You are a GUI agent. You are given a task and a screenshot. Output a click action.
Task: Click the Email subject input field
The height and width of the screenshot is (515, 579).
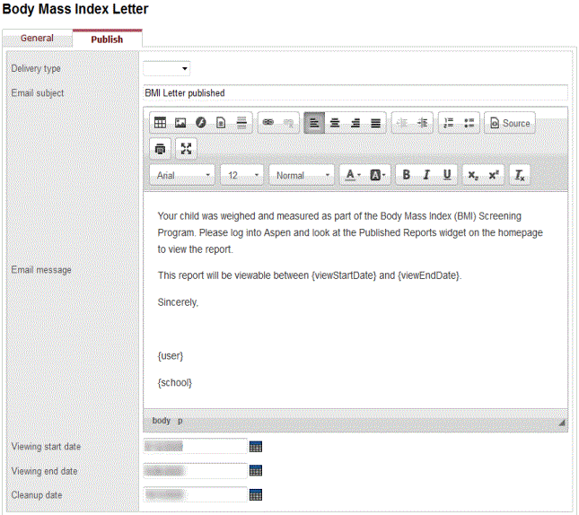(x=355, y=92)
